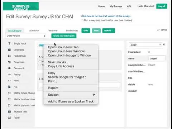Select the Html toolbox icon

[x=9, y=81]
